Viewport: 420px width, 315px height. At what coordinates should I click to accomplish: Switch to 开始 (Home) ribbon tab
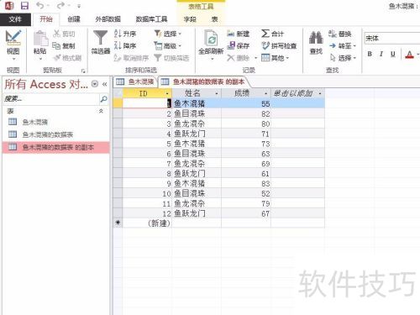click(x=46, y=19)
